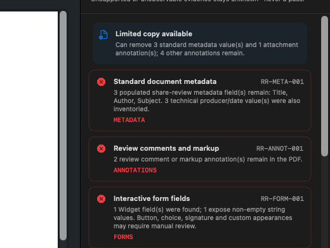Click the FORMS category tag
The height and width of the screenshot is (248, 330).
123,237
